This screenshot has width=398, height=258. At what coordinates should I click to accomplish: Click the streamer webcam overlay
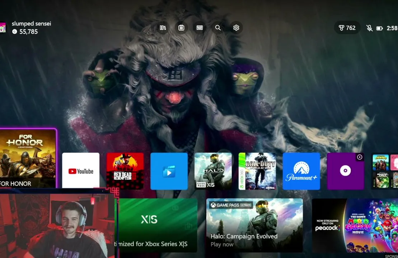[57, 225]
